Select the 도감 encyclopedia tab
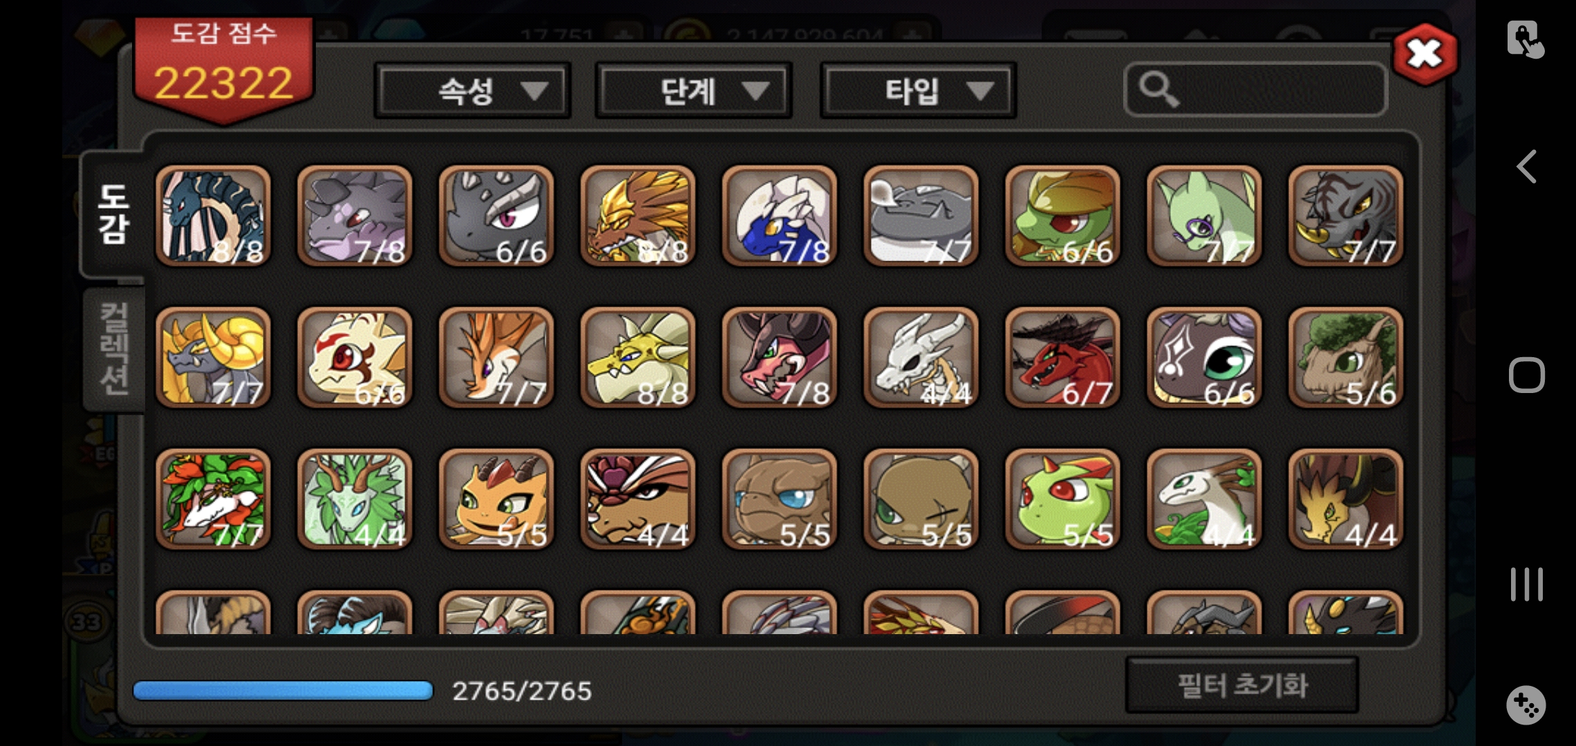 click(114, 214)
